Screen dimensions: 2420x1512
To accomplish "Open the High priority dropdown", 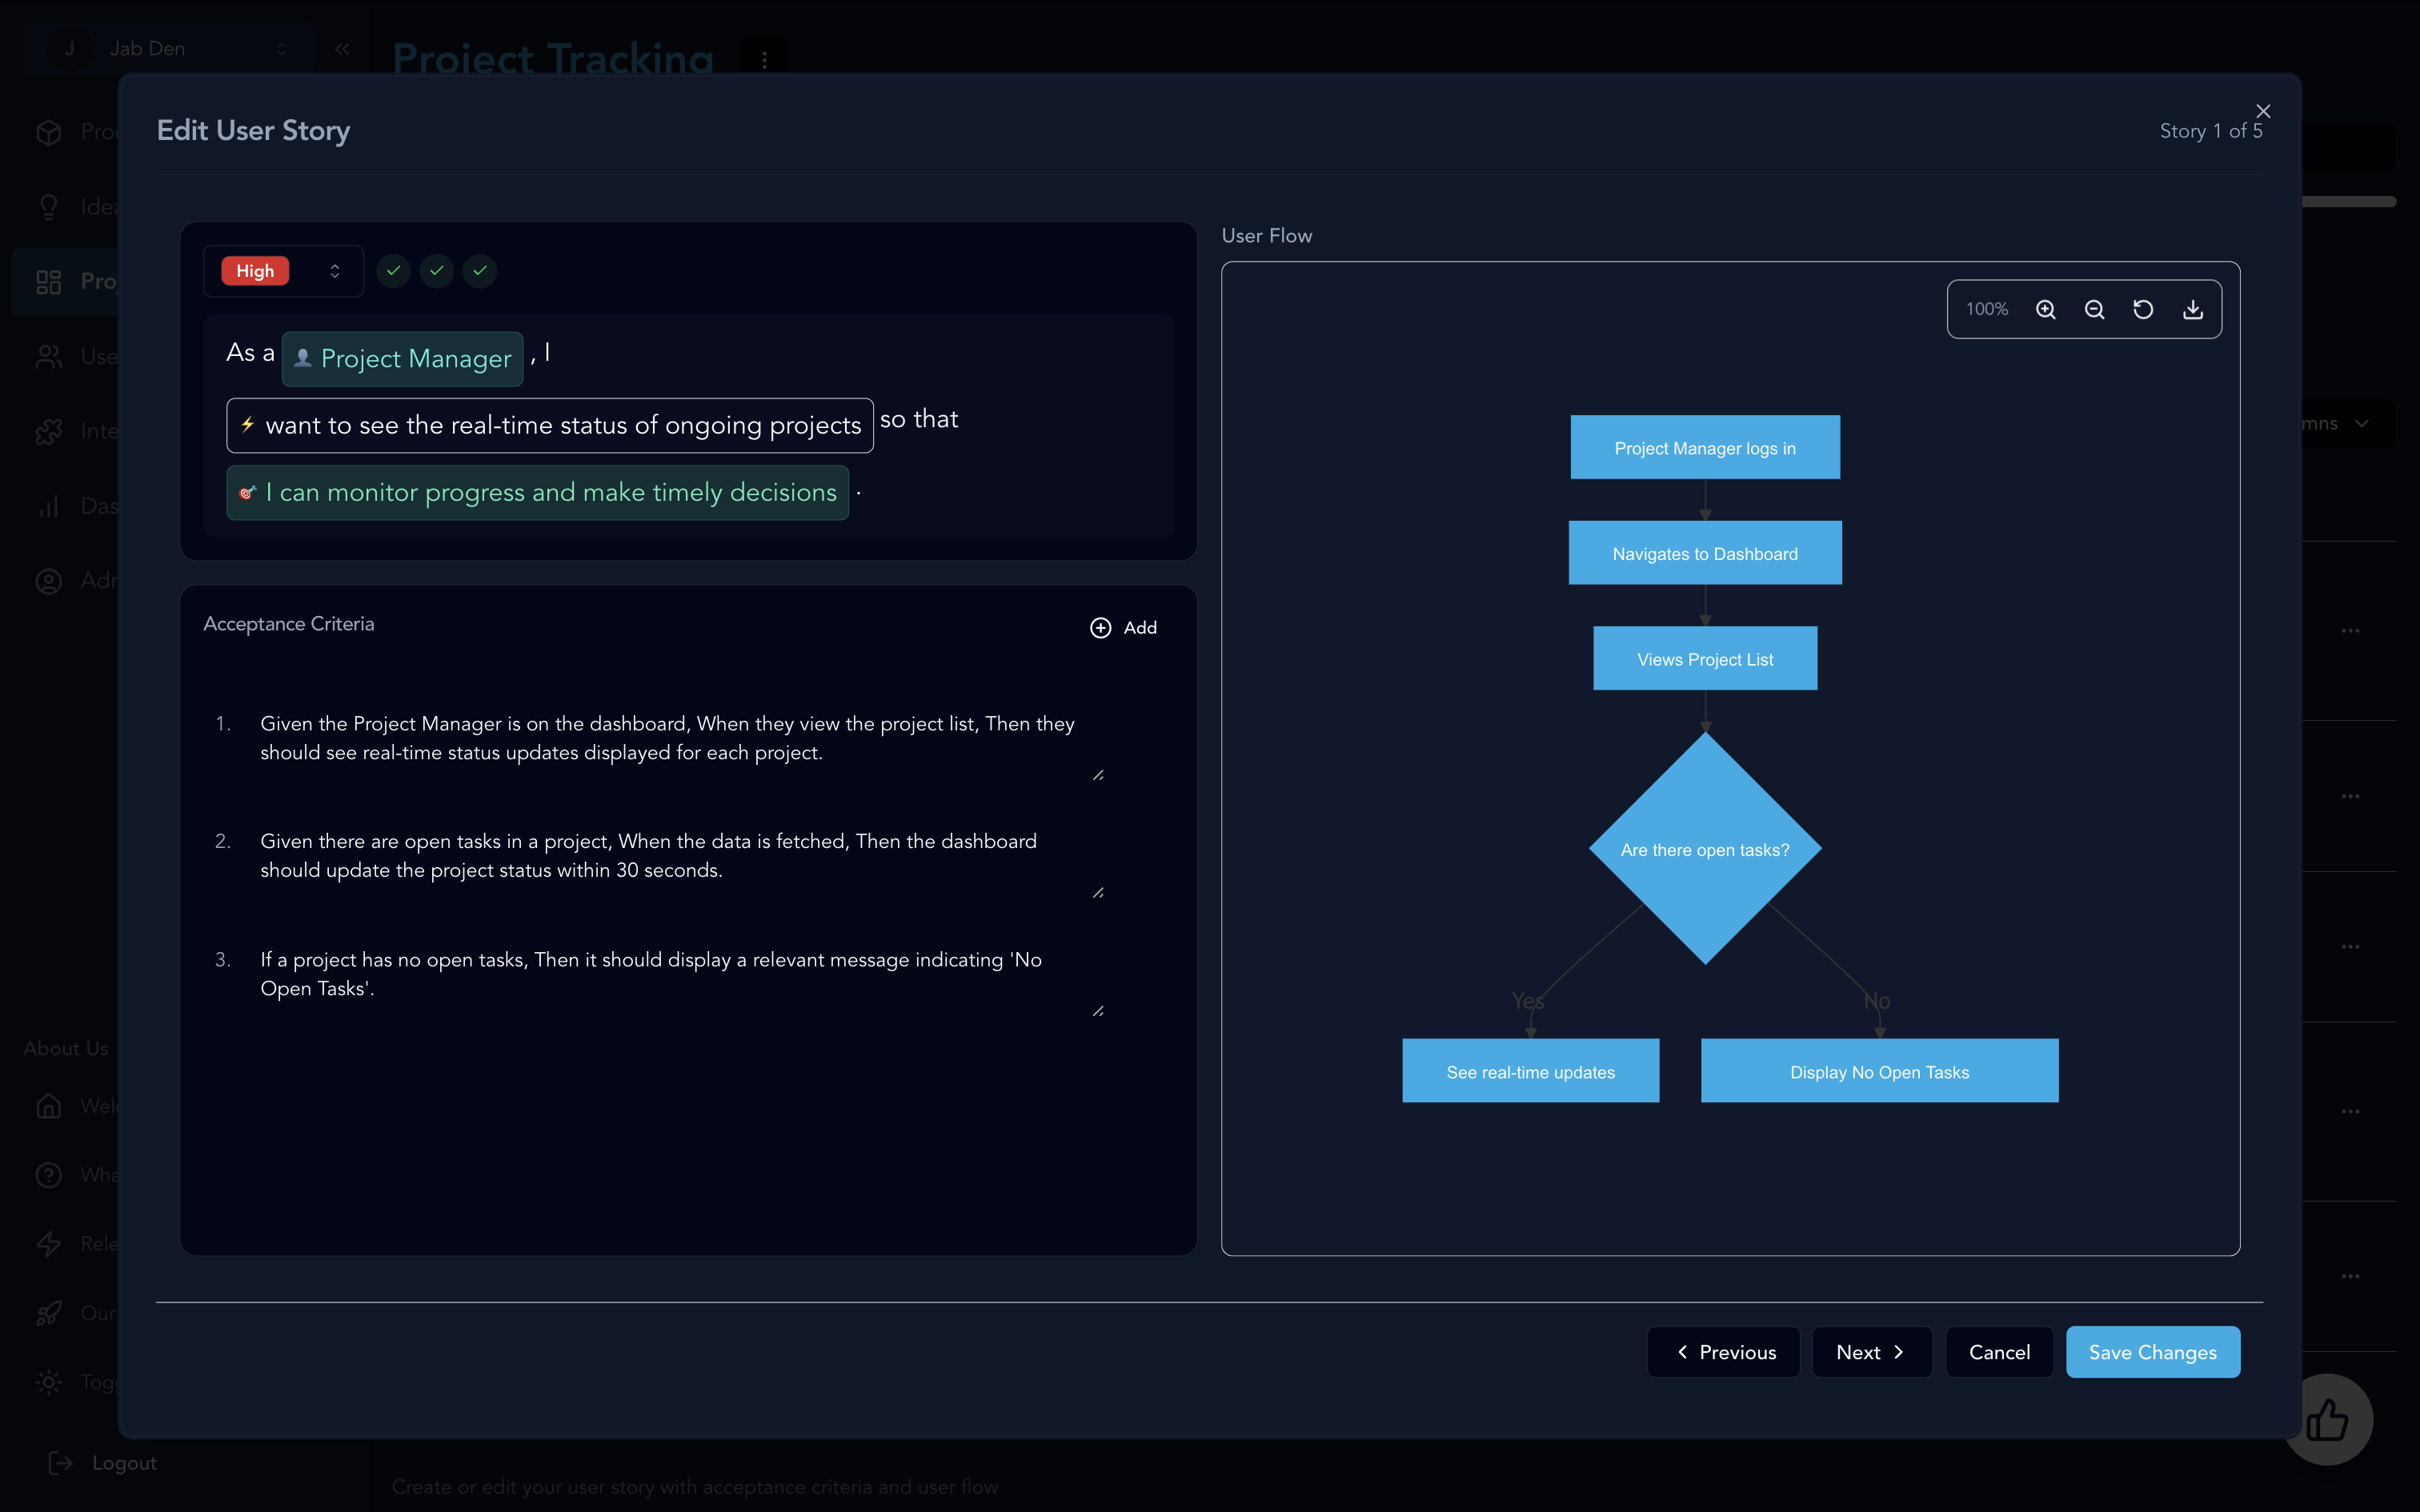I will (284, 271).
